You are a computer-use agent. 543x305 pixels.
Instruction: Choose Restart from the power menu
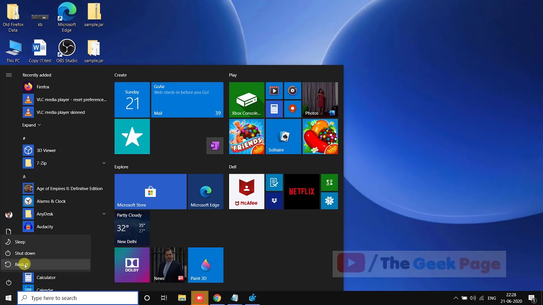(45, 264)
